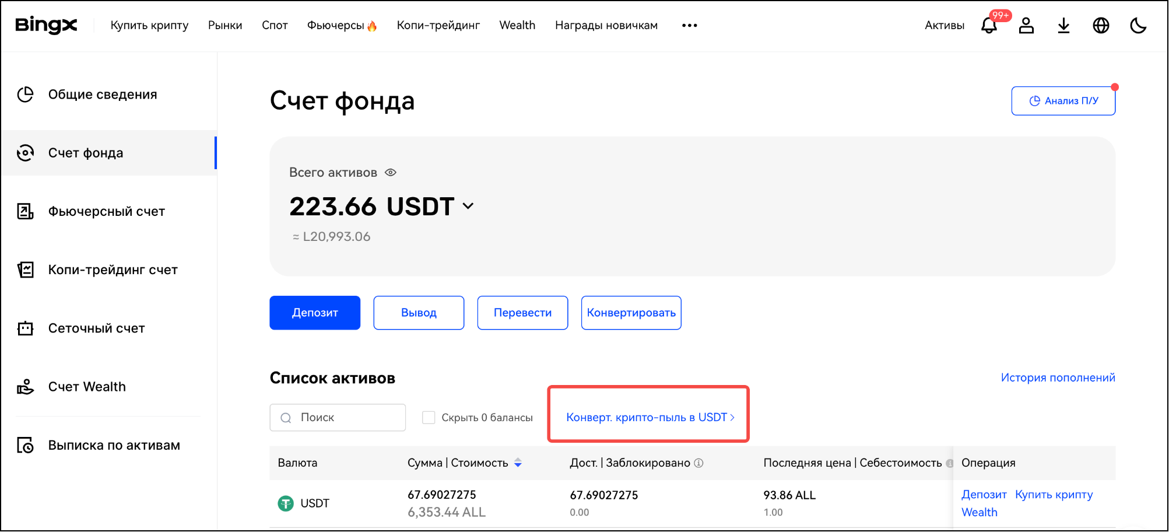Open Купить крипту menu
Image resolution: width=1169 pixels, height=532 pixels.
click(149, 26)
